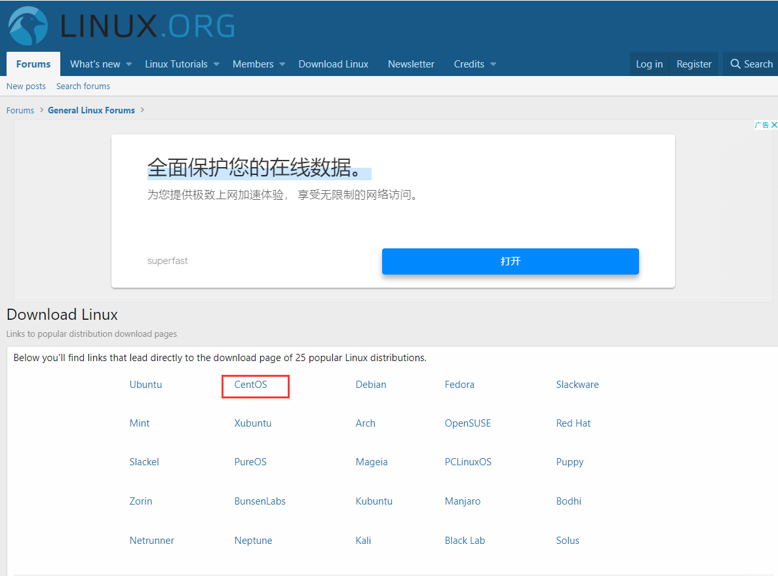Open the Kubuntu download link
Image resolution: width=778 pixels, height=576 pixels.
(x=374, y=501)
